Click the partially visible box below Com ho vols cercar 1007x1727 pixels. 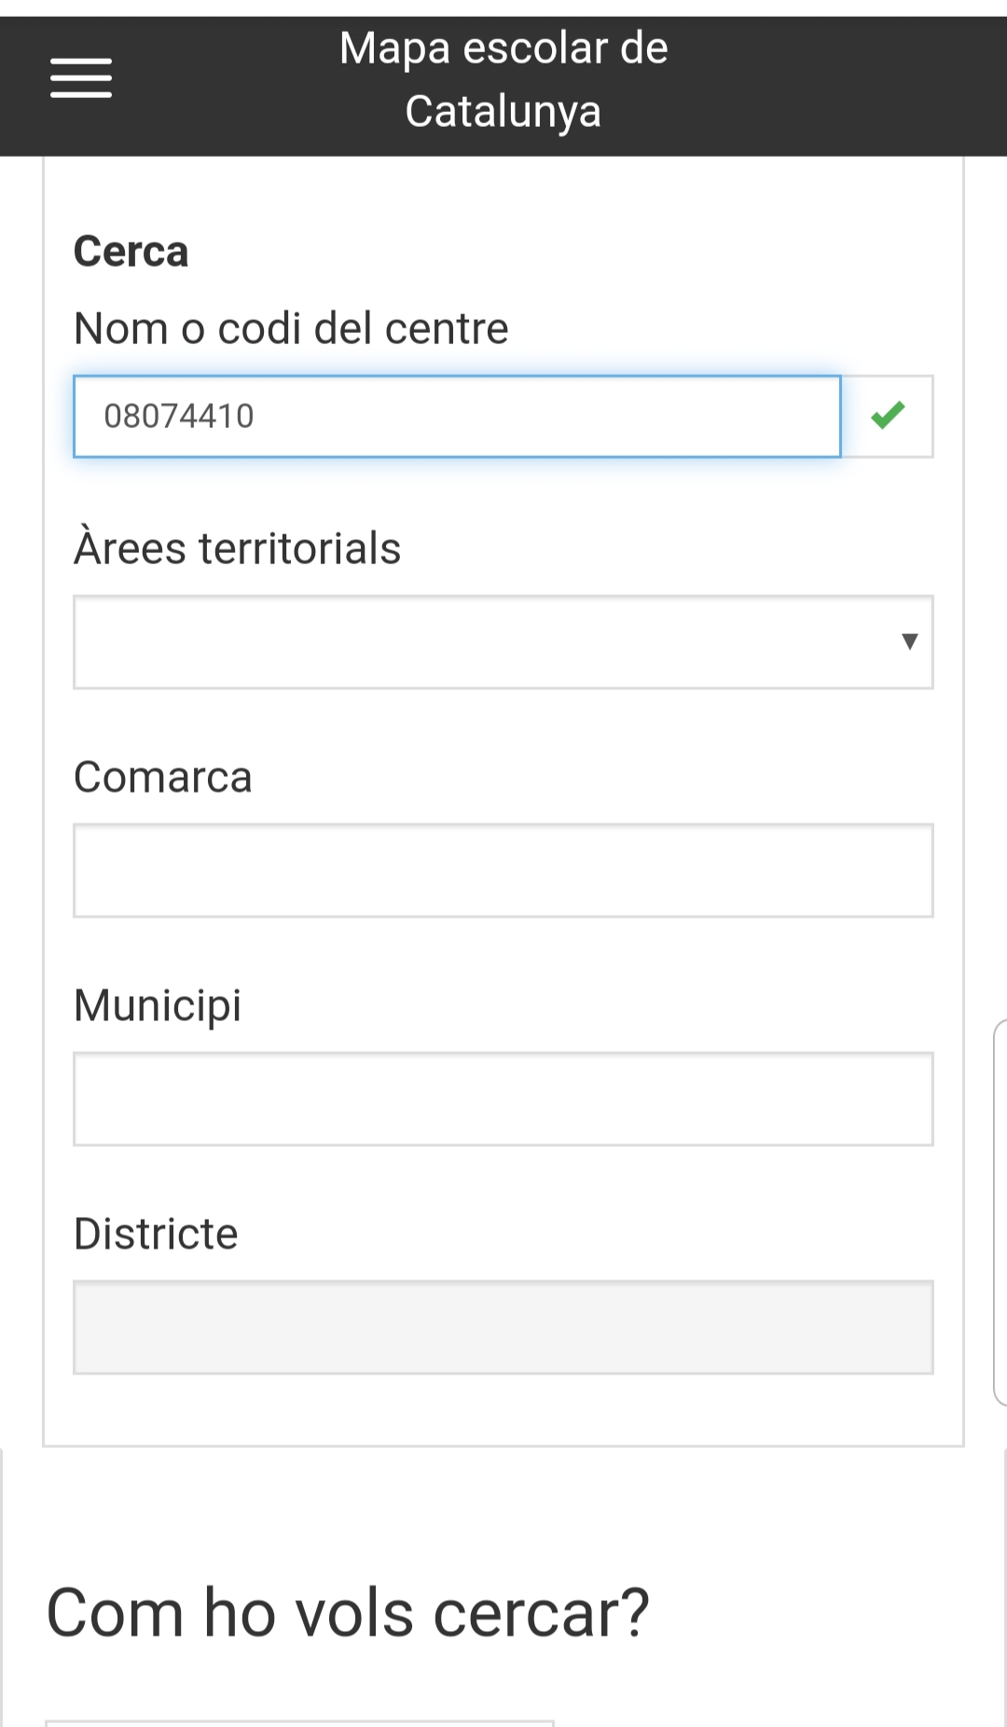(x=298, y=1722)
